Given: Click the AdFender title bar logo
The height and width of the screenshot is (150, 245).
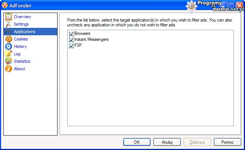Looking at the screenshot, I should pyautogui.click(x=5, y=5).
